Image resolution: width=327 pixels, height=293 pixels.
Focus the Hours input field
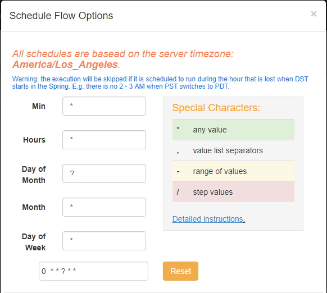click(104, 140)
